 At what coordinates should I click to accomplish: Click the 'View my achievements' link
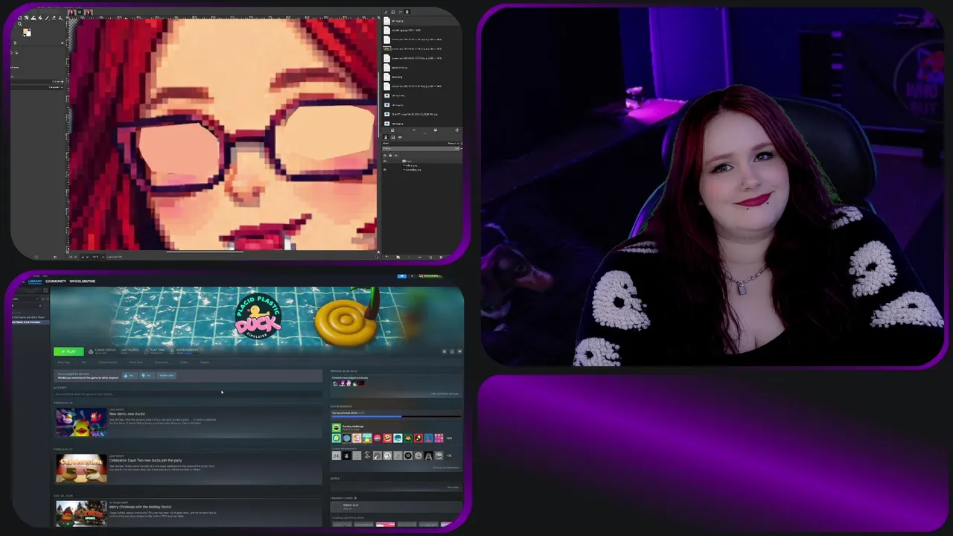coord(446,468)
